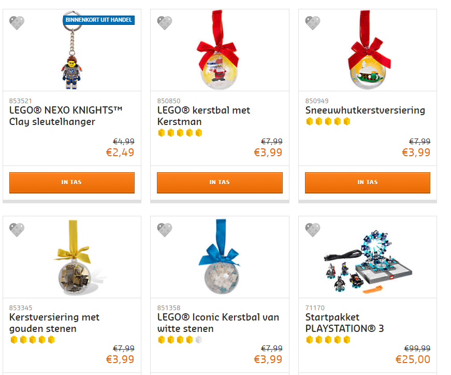View the white bricks ornament with blue ribbon

click(220, 256)
